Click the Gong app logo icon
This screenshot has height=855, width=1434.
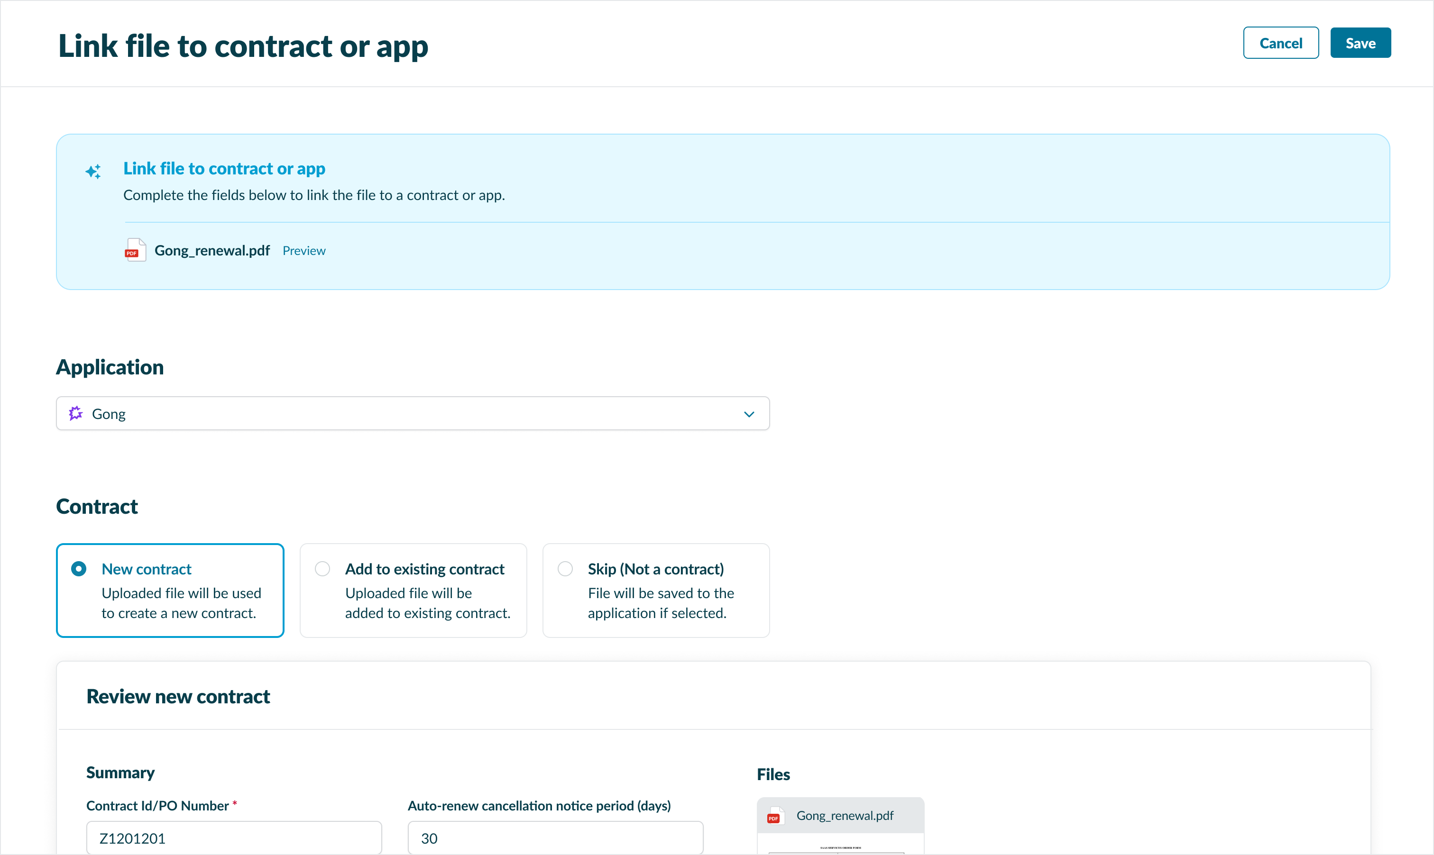click(x=75, y=413)
